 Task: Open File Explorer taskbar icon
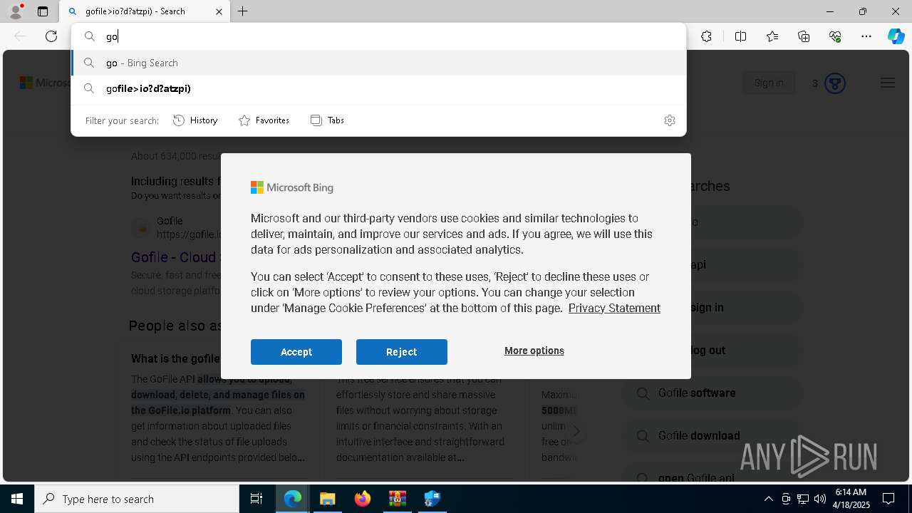tap(327, 499)
